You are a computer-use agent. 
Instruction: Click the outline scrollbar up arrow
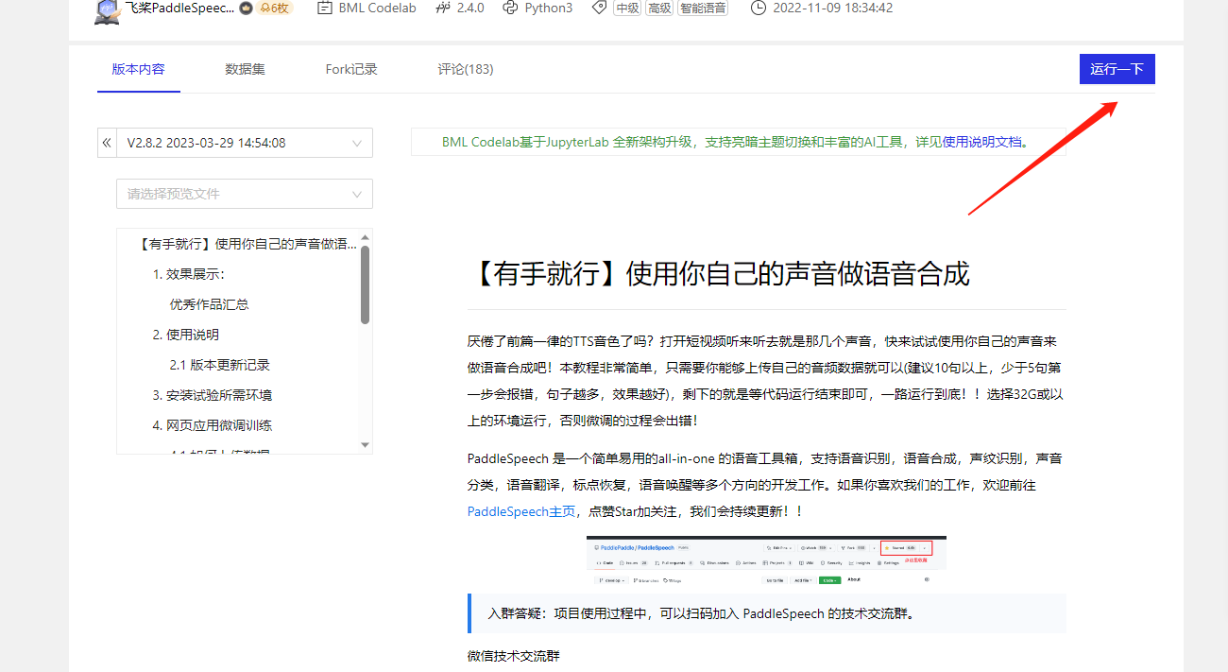point(366,237)
